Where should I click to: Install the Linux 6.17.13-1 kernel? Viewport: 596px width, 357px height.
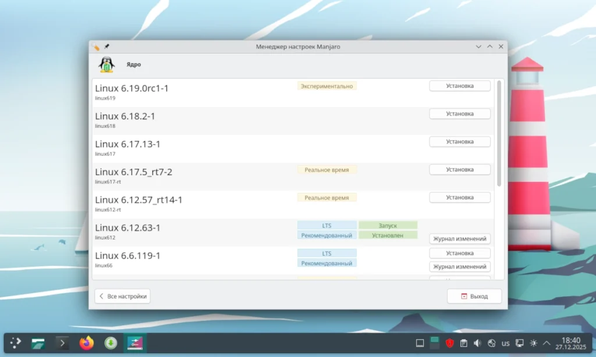click(x=460, y=142)
